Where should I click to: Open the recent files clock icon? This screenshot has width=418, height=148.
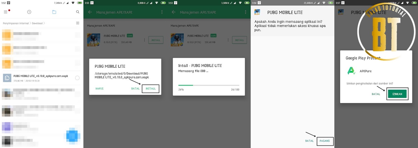(x=29, y=12)
